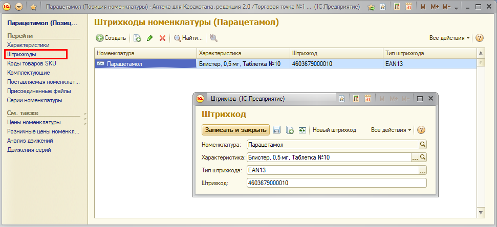
Task: Click the Создать button
Action: click(x=111, y=38)
